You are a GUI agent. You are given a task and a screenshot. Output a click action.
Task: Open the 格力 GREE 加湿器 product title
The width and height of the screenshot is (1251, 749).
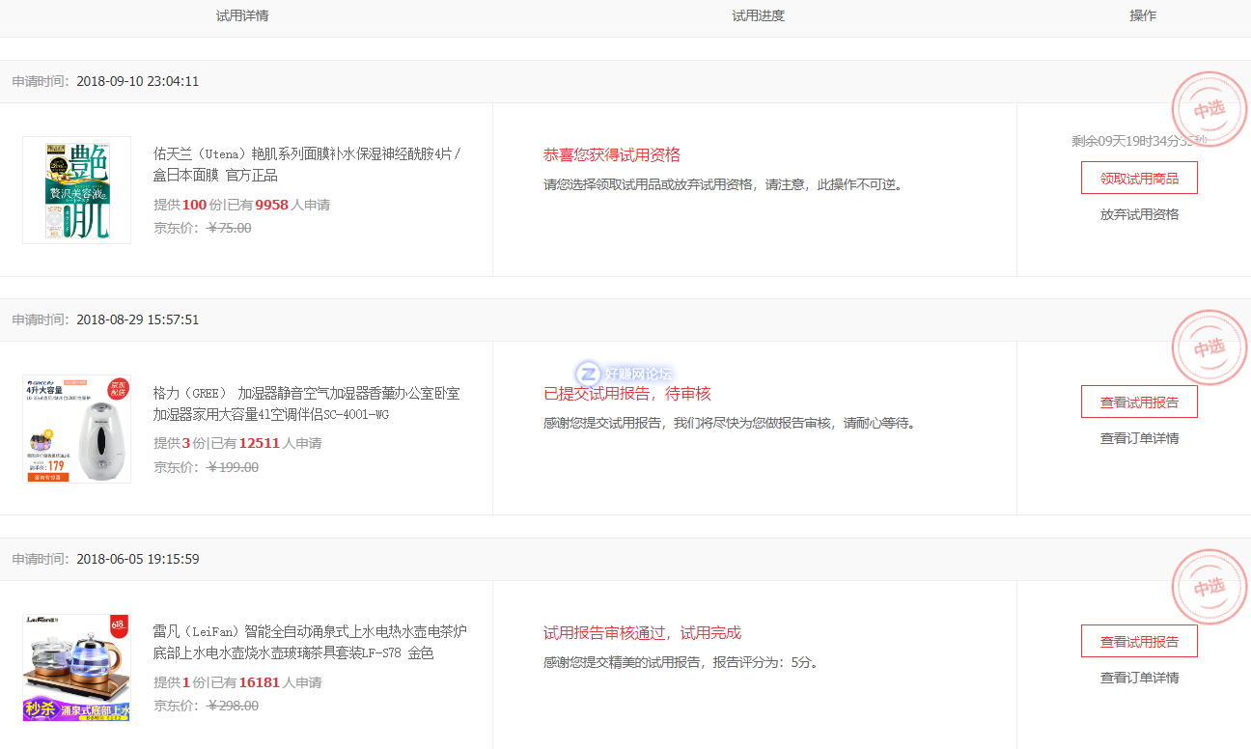pos(306,403)
